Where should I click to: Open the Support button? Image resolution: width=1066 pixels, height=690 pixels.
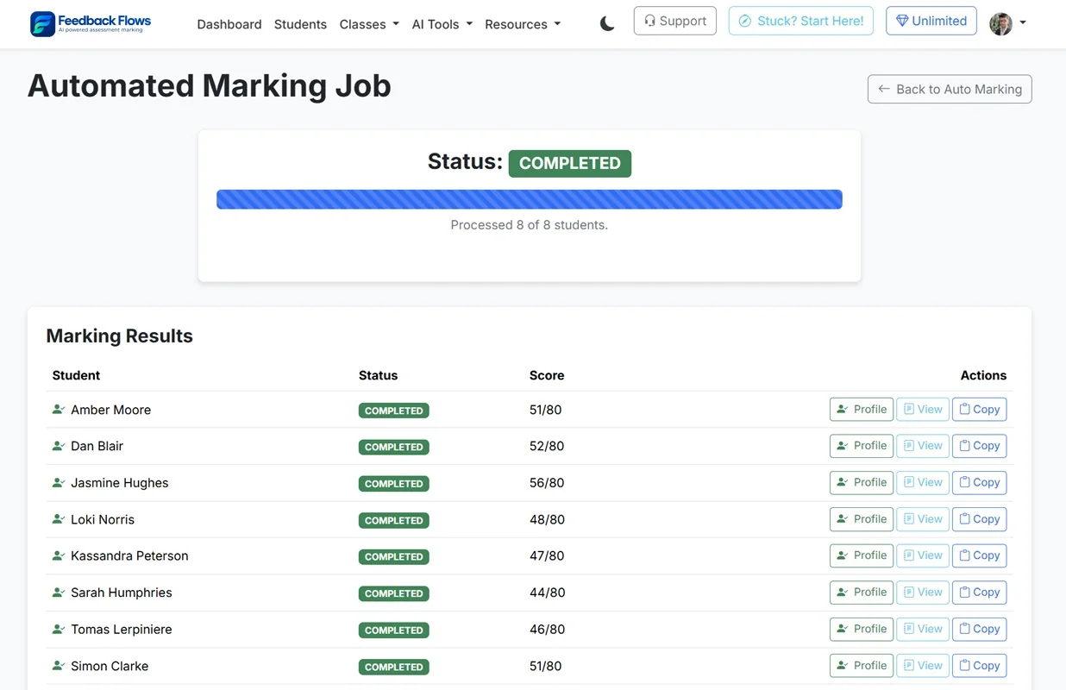point(674,21)
